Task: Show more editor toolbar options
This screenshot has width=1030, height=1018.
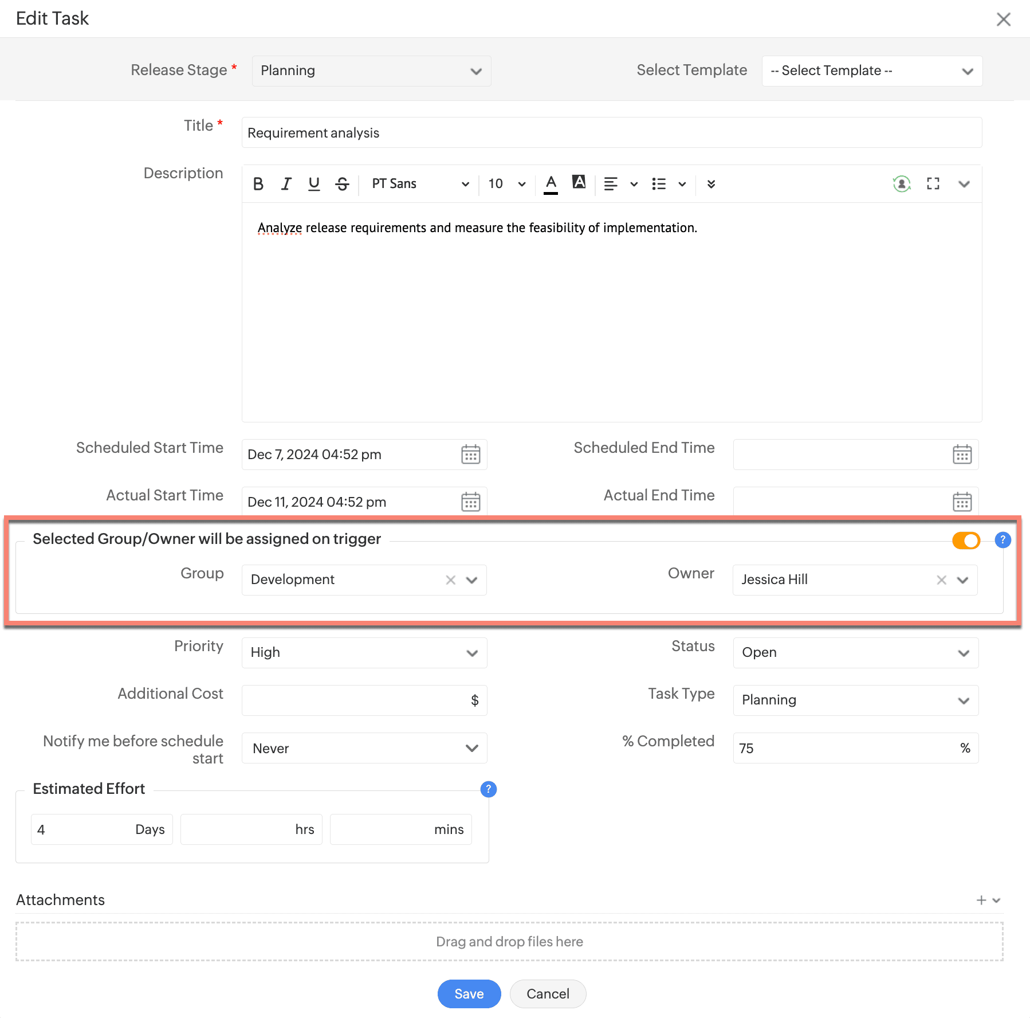Action: point(711,184)
